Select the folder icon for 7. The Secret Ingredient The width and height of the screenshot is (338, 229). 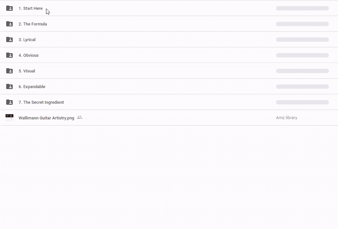click(x=9, y=102)
